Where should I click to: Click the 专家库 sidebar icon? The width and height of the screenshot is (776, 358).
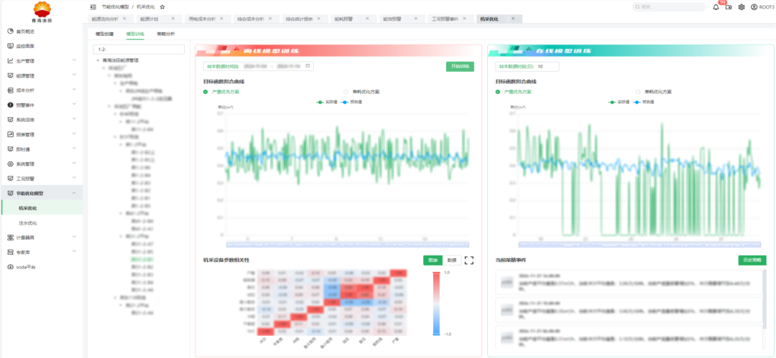(x=10, y=253)
